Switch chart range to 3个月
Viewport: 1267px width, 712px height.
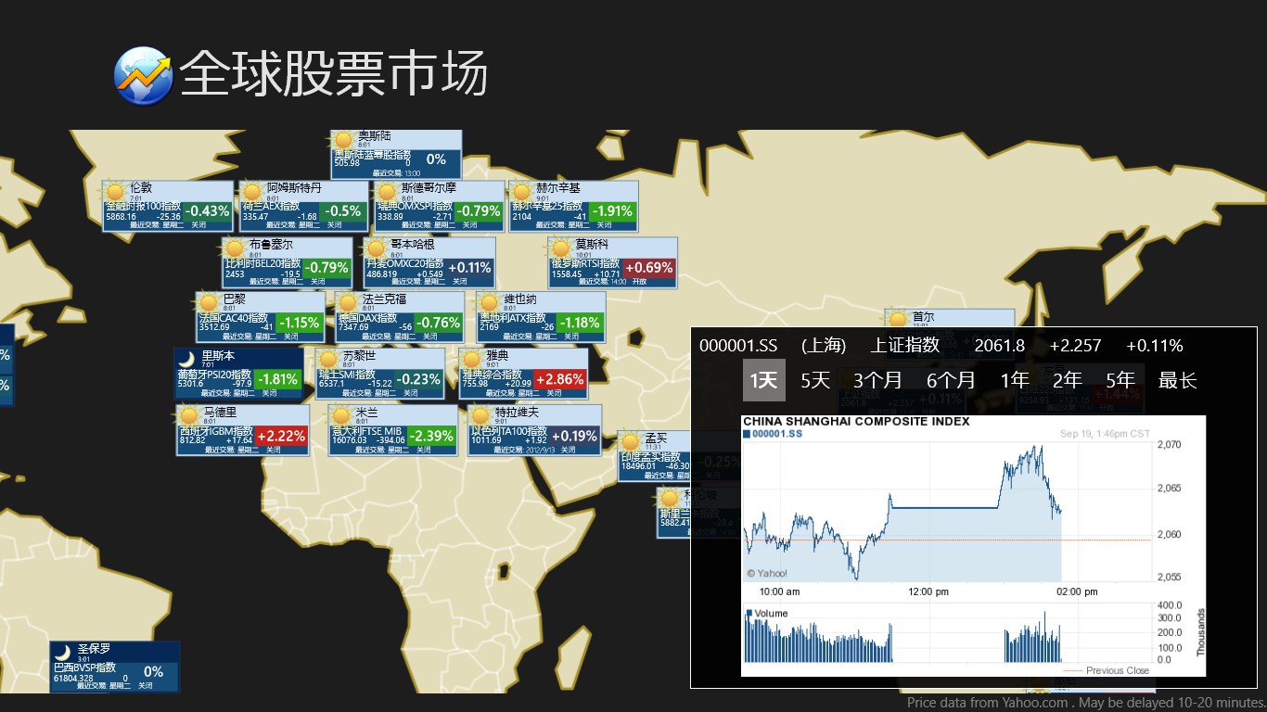tap(878, 380)
